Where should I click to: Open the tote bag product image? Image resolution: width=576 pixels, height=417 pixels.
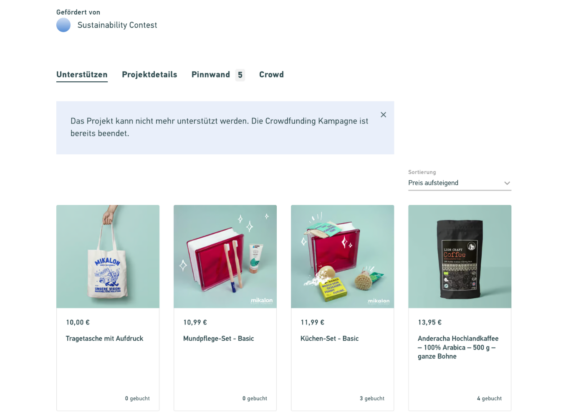(108, 256)
